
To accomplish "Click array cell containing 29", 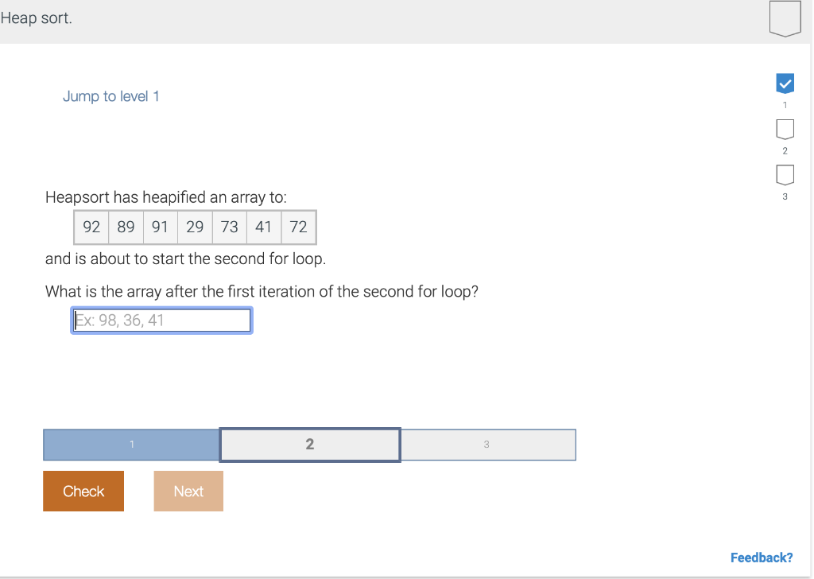I will coord(195,227).
